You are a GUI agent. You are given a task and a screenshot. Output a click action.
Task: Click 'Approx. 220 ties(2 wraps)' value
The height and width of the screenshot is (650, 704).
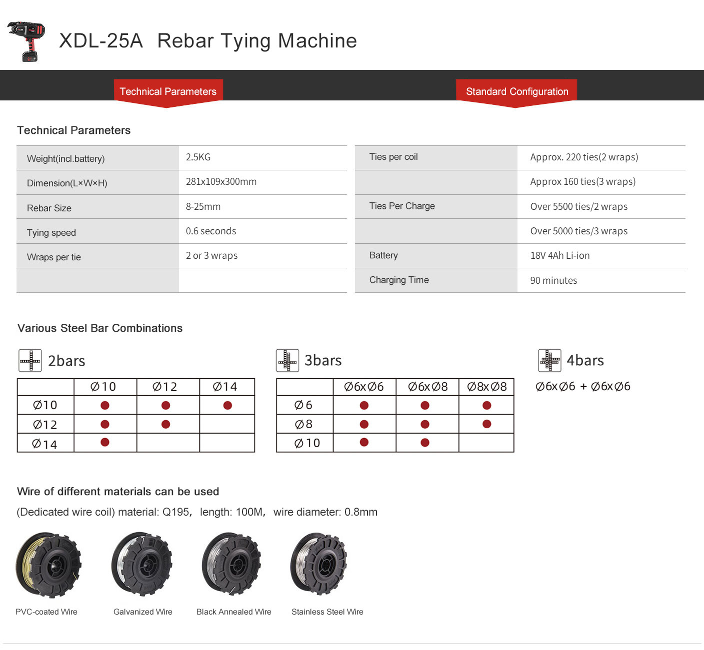coord(584,157)
